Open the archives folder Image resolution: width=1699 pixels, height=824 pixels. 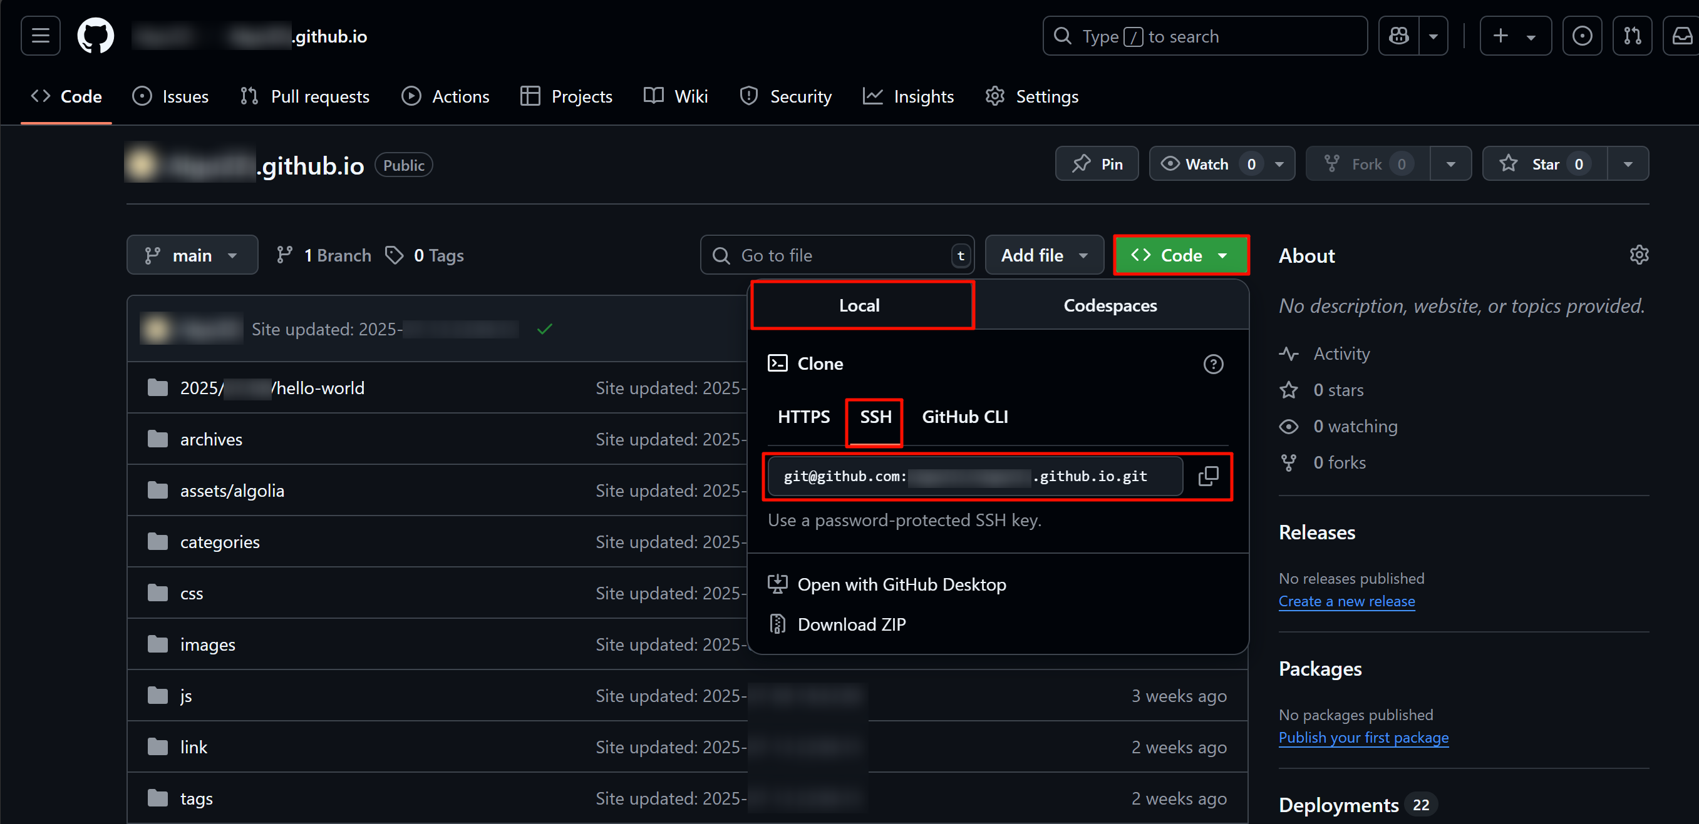tap(211, 440)
